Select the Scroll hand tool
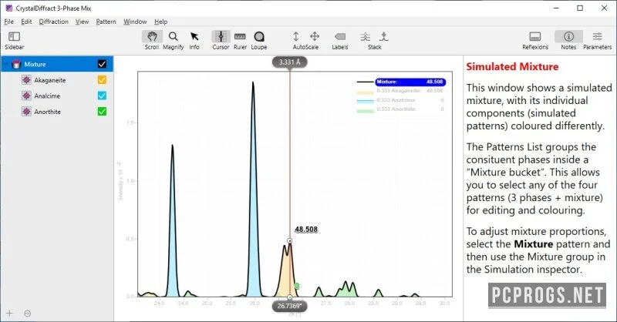Screen dimensions: 617x322 pos(152,41)
